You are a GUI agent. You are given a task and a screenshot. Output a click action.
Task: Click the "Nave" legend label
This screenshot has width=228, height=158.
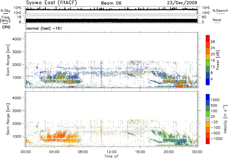point(217,20)
